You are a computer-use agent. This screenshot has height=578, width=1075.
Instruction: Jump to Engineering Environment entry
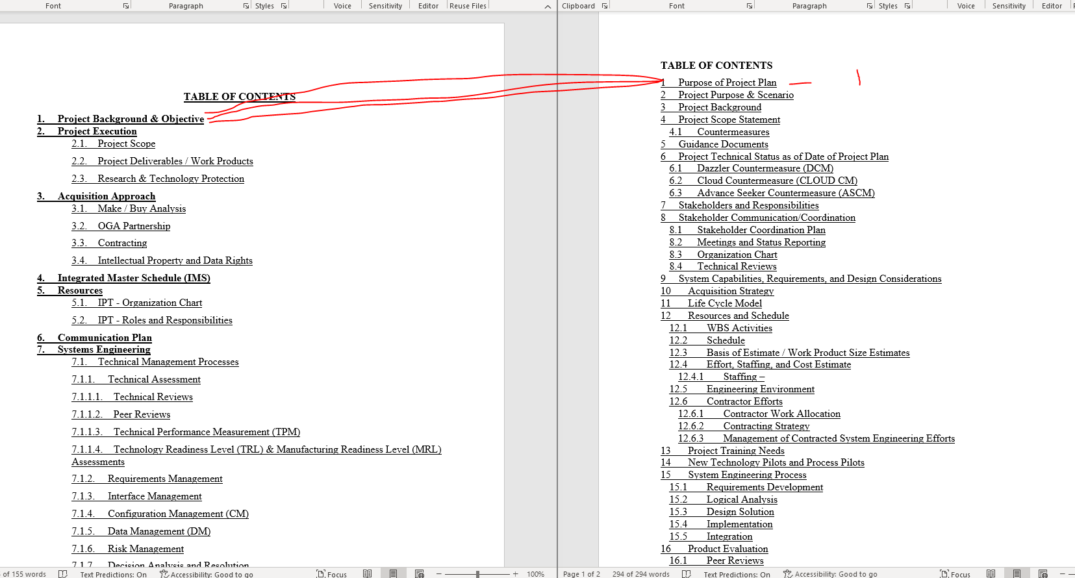742,389
